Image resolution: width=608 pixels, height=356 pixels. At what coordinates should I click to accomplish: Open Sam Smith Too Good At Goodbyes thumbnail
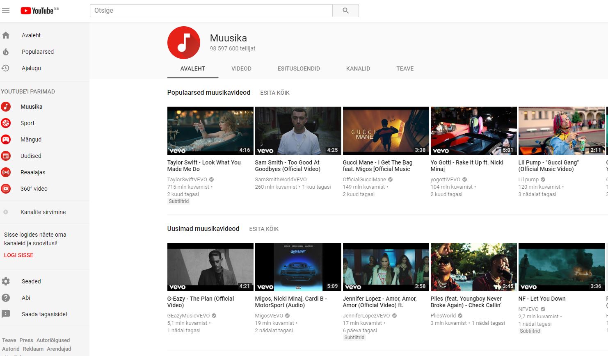(298, 131)
